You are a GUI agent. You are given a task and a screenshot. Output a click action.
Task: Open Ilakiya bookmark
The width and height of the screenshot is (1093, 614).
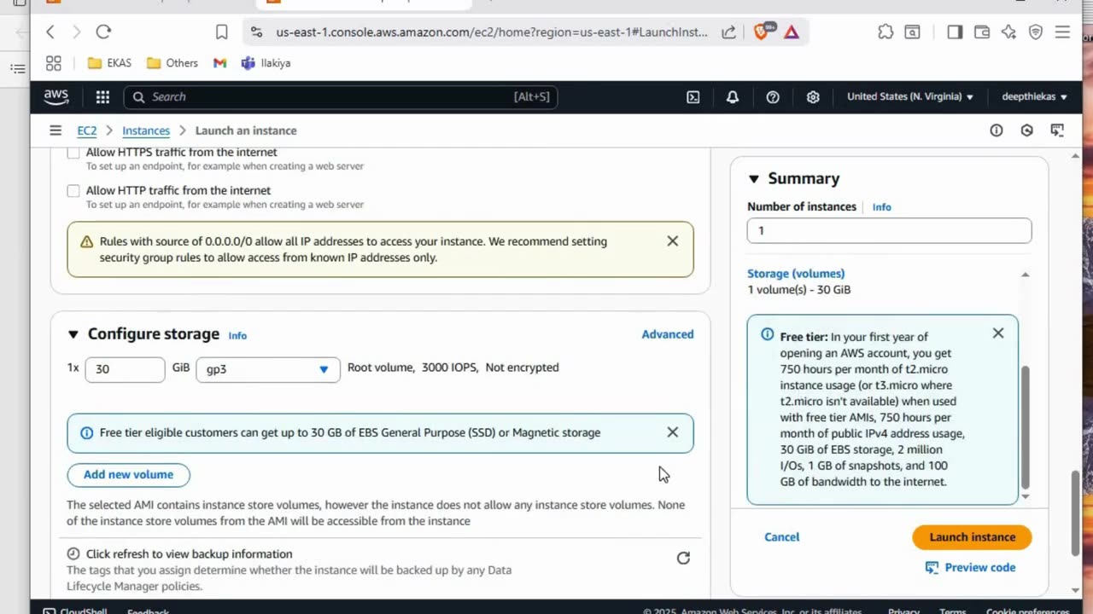pyautogui.click(x=266, y=63)
